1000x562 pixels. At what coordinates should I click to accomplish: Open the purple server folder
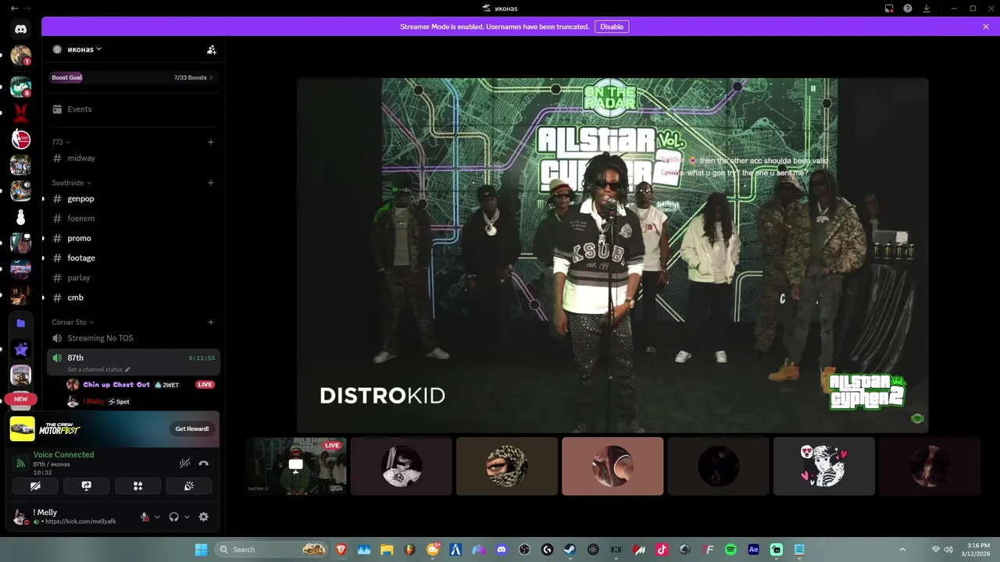pyautogui.click(x=21, y=323)
